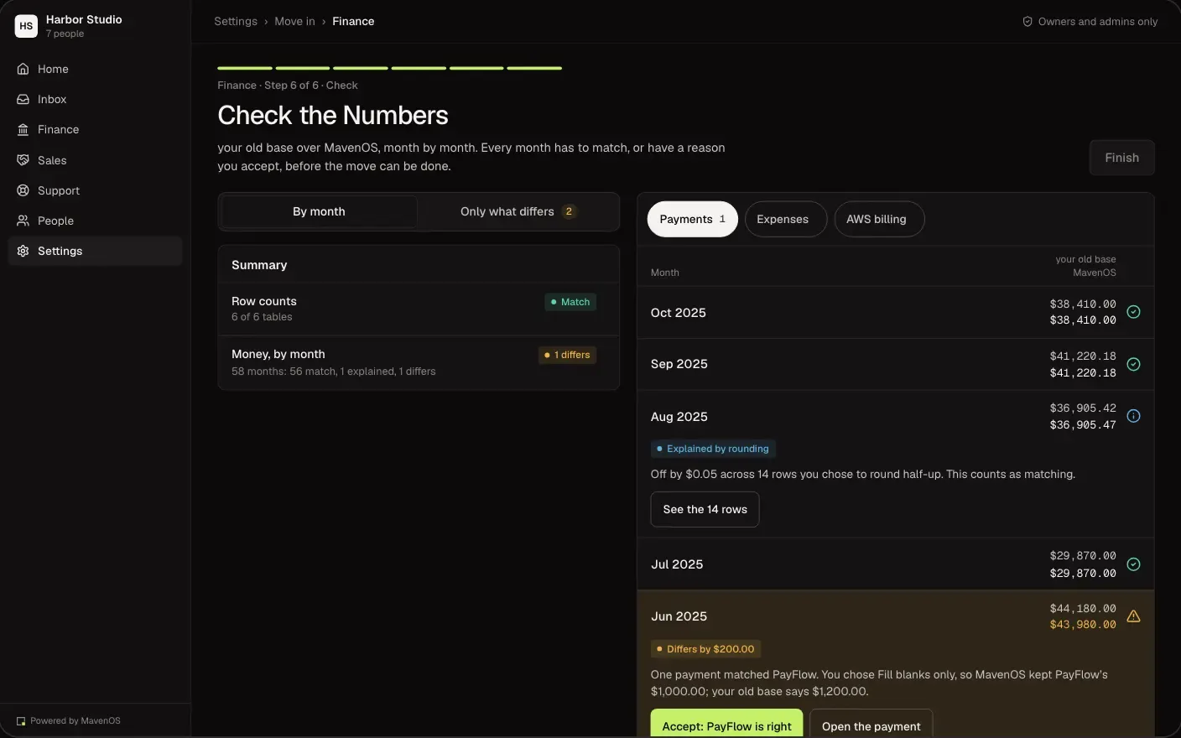Screen dimensions: 1181x738
Task: Click the Sales icon in sidebar
Action: [23, 160]
